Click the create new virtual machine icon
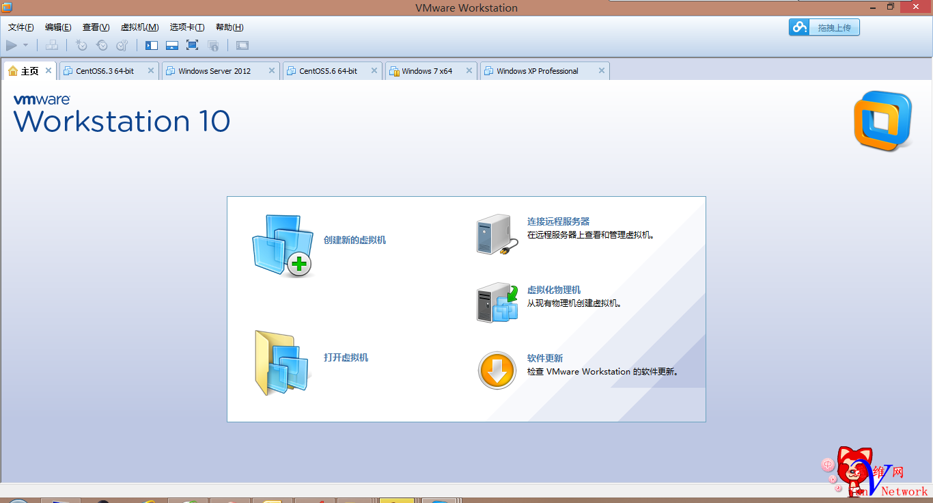933x503 pixels. pos(282,245)
